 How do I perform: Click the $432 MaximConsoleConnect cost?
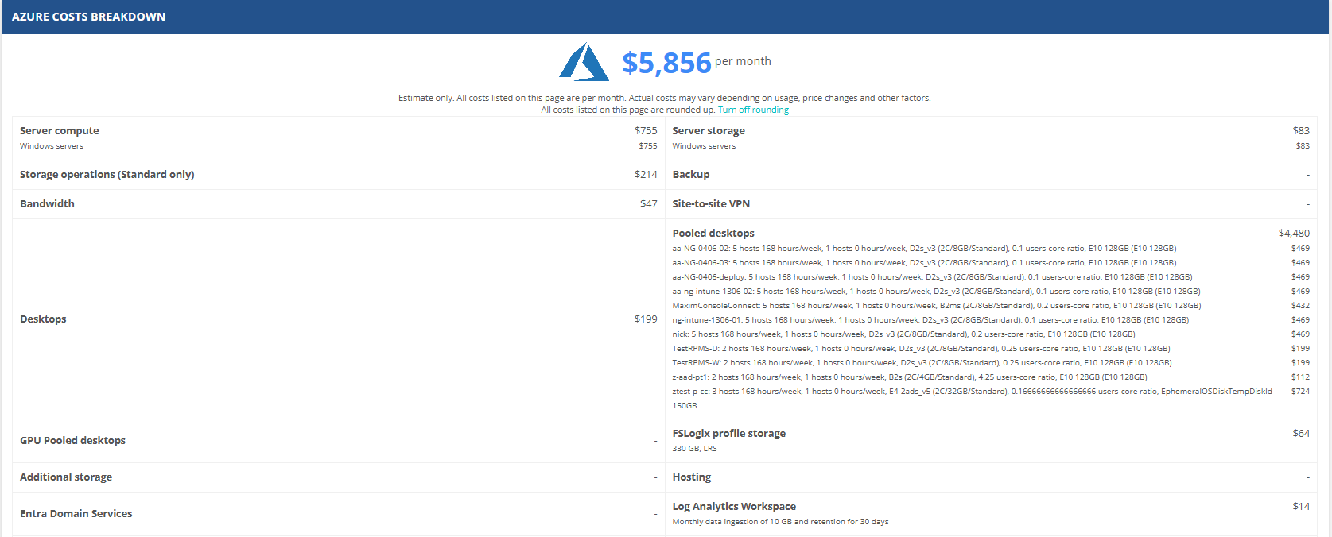[1300, 306]
